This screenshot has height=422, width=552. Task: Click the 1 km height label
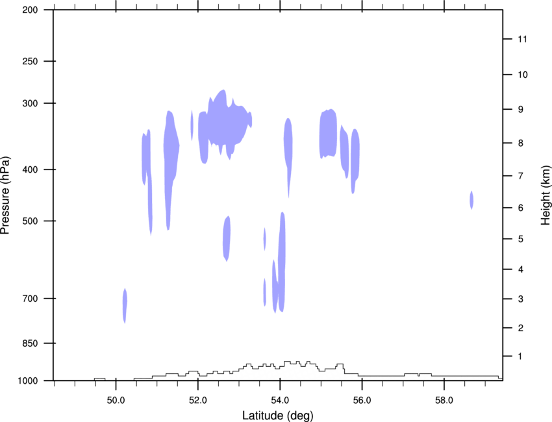point(521,356)
